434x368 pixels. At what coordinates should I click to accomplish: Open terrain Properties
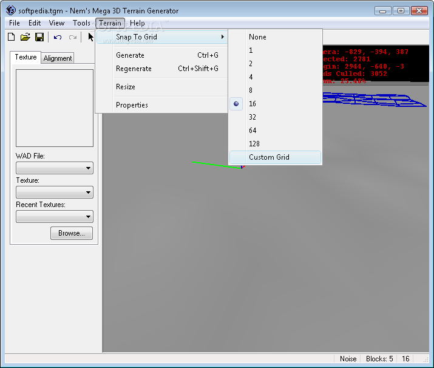click(162, 105)
